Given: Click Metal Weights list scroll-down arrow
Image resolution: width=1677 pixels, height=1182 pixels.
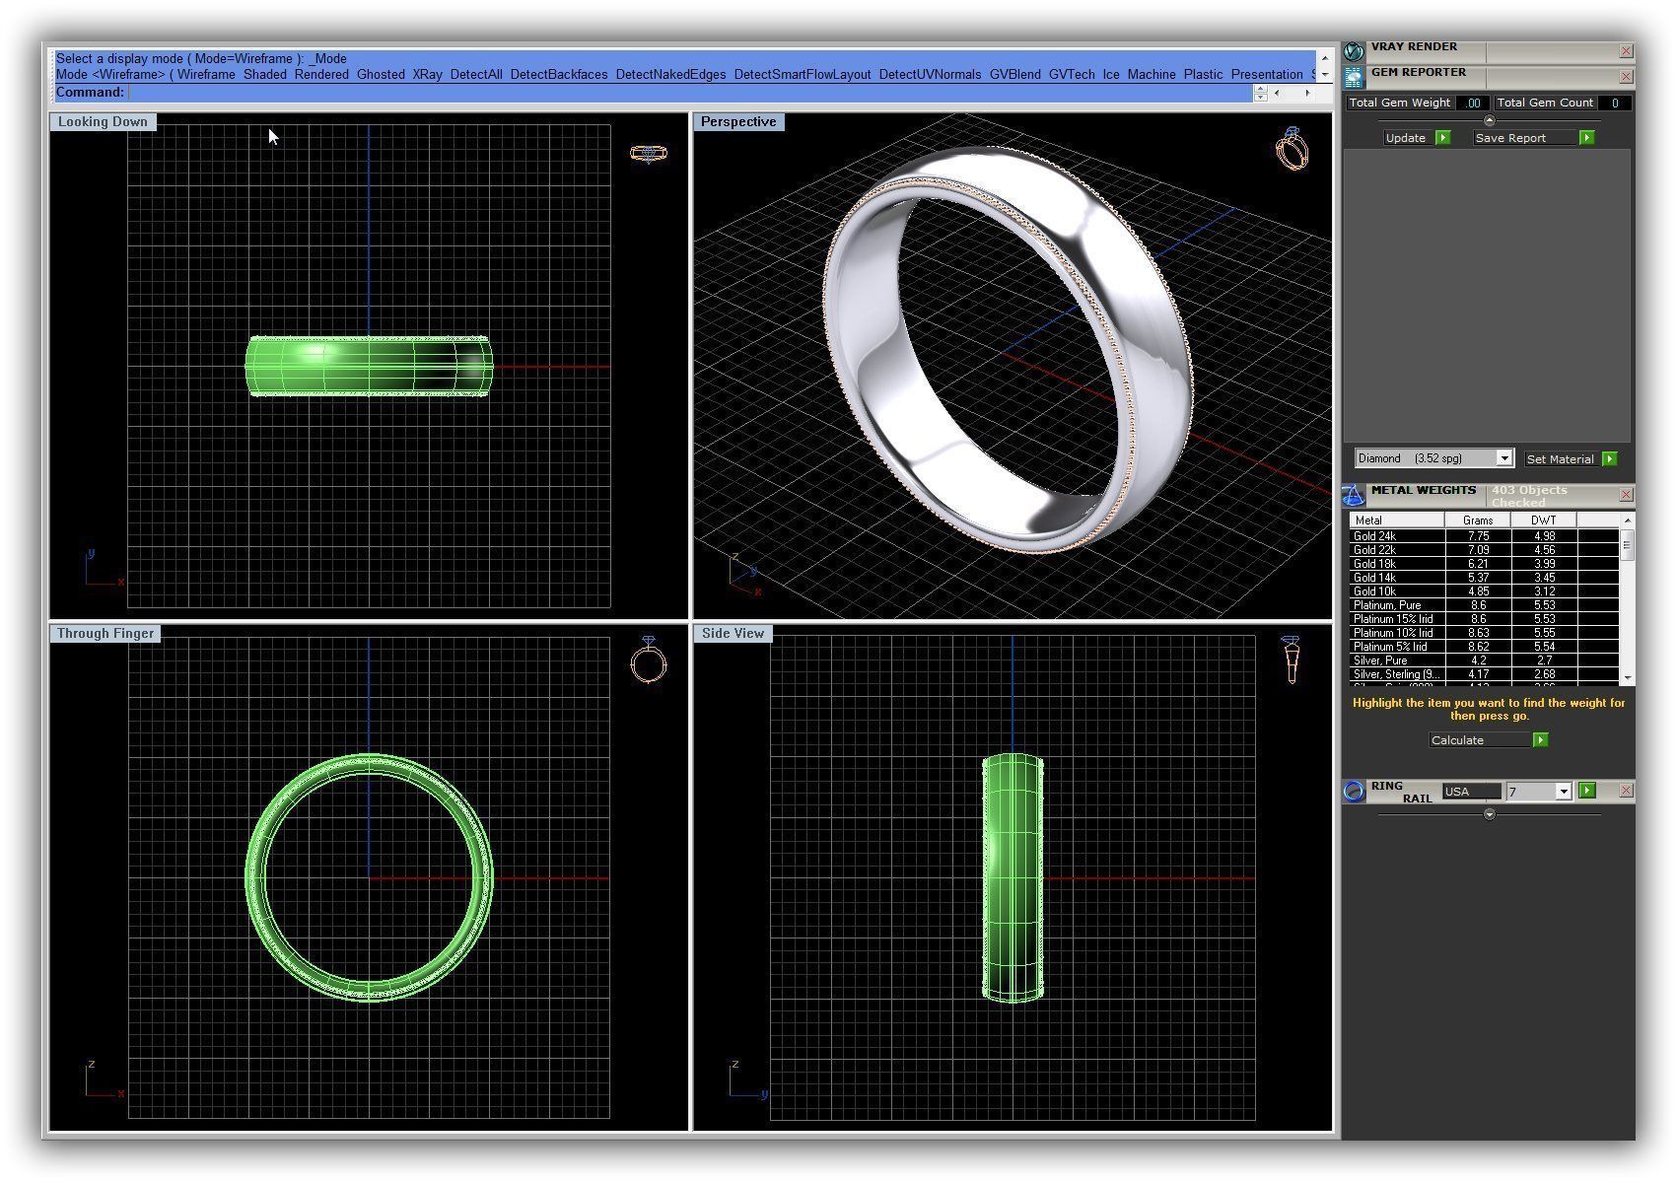Looking at the screenshot, I should pos(1627,678).
